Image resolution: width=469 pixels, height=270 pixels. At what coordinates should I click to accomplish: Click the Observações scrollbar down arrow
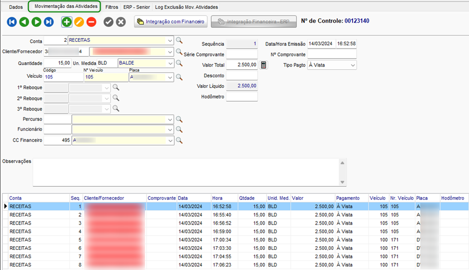coord(342,182)
